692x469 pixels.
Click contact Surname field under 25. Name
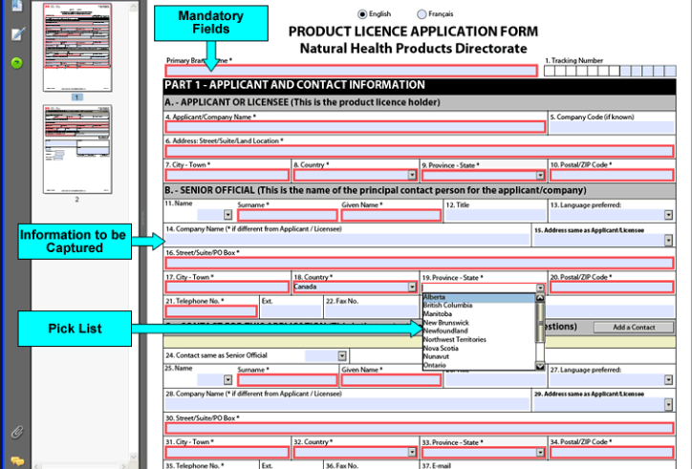[x=288, y=380]
